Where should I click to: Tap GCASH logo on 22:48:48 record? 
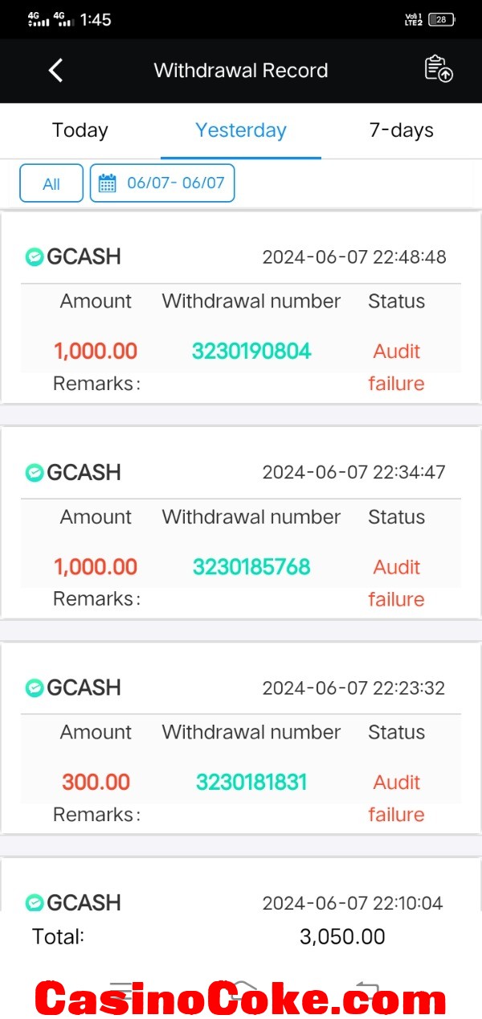point(35,257)
